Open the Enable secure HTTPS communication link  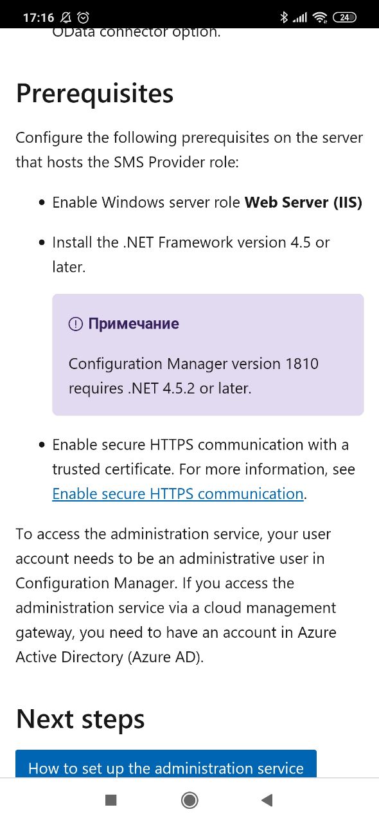tap(178, 494)
